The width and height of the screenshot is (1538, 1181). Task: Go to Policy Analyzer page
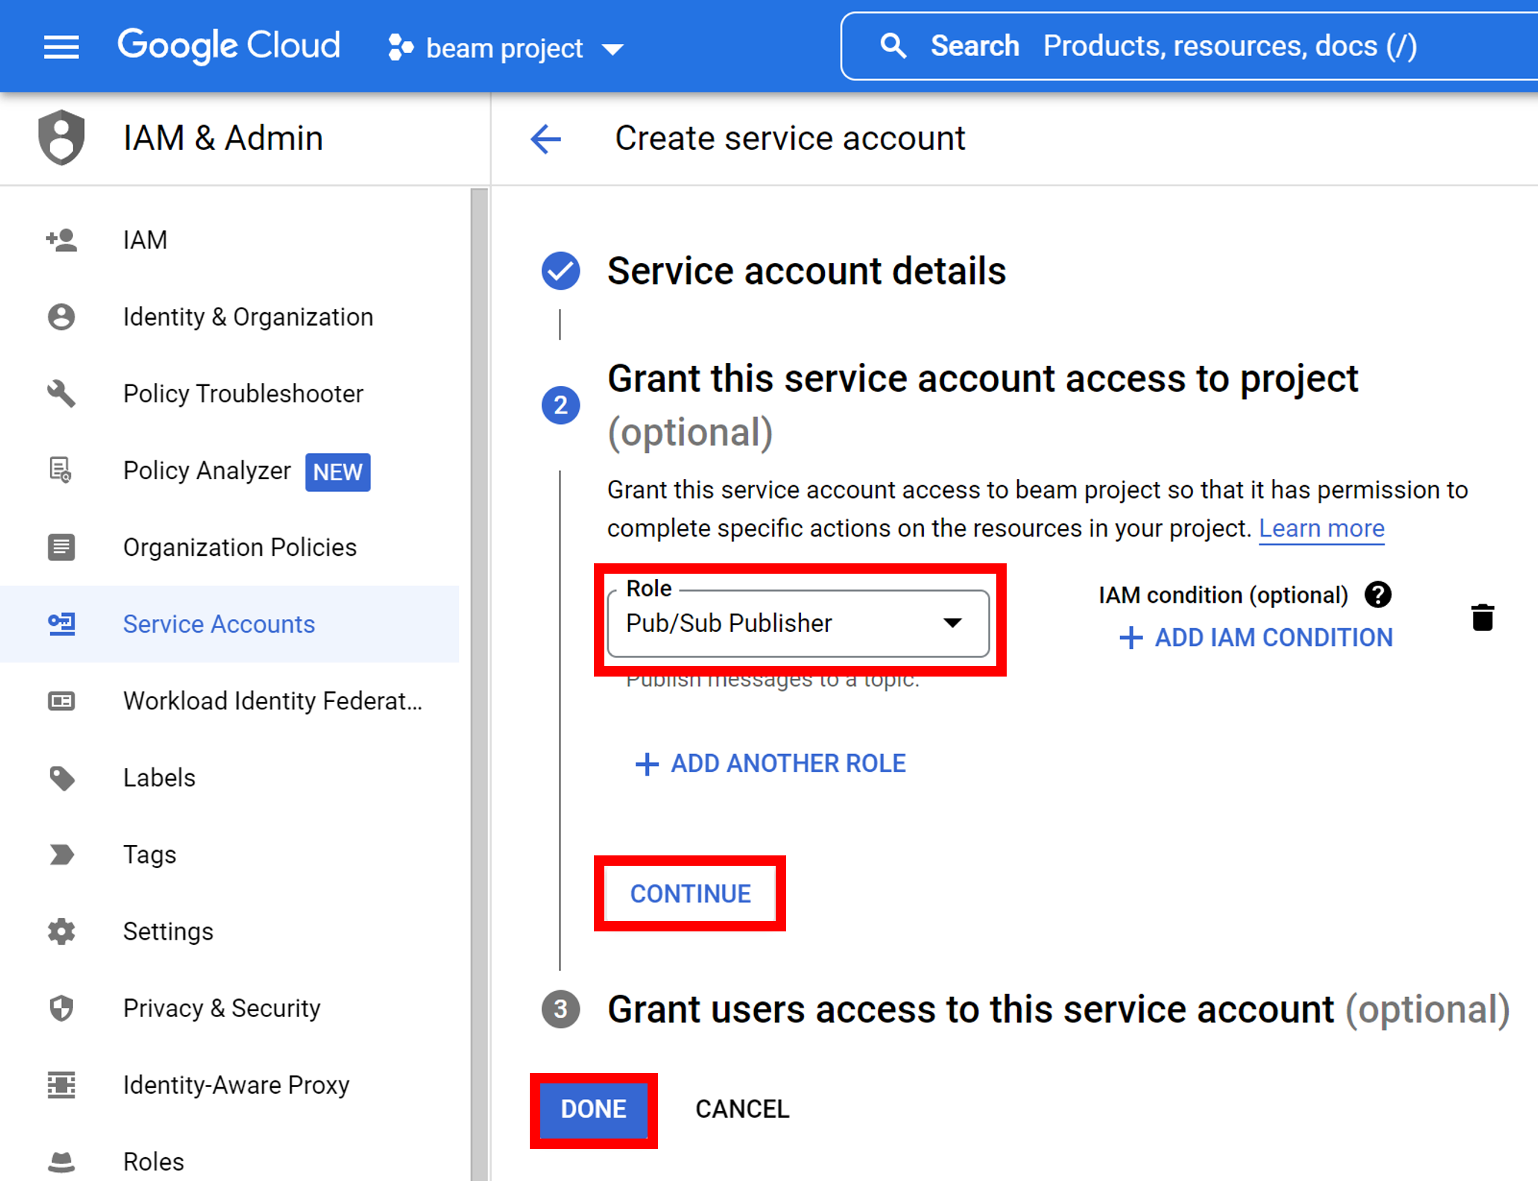206,471
